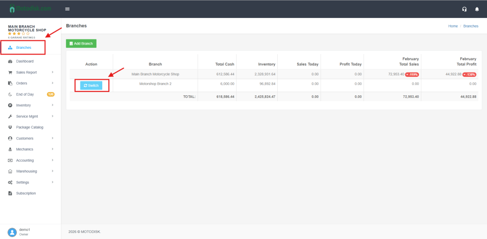The image size is (487, 239).
Task: Click the Package Catalog dropbox icon
Action: [x=10, y=127]
